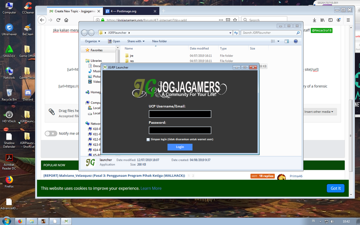Select Favorites in Explorer navigation pane

point(96,50)
